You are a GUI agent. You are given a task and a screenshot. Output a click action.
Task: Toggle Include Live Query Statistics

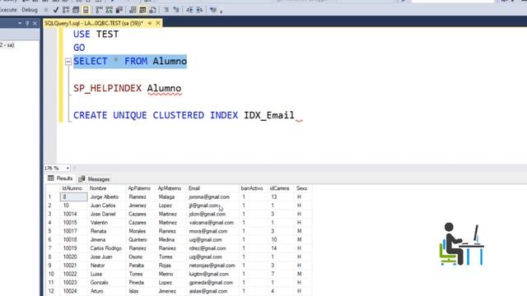(x=110, y=10)
